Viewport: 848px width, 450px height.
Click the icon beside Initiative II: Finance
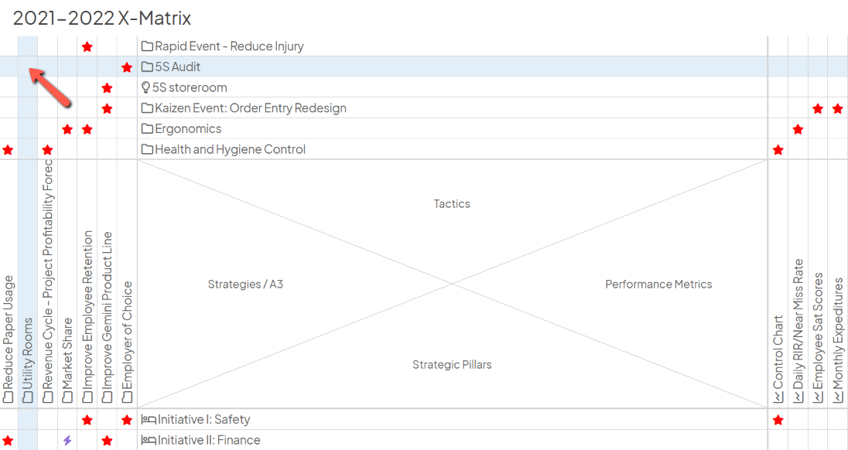[149, 441]
